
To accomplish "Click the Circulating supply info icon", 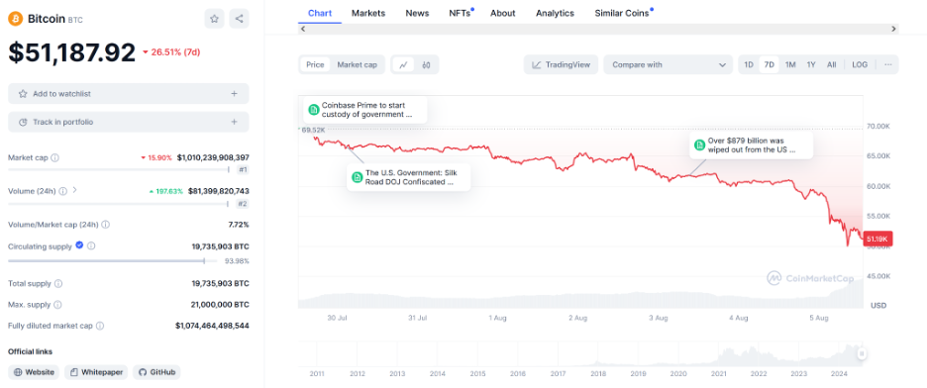I will [x=91, y=246].
